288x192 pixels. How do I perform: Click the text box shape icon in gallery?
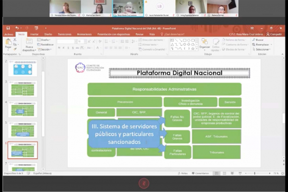pos(172,40)
